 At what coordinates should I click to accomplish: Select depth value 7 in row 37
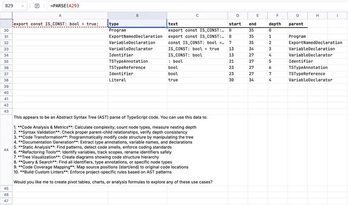[x=278, y=74]
